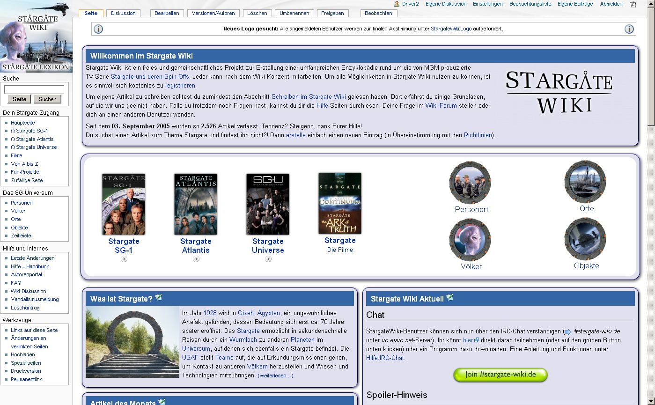Screen dimensions: 655x405
Task: Click the pencil icon next to Abmelden
Action: [x=633, y=4]
